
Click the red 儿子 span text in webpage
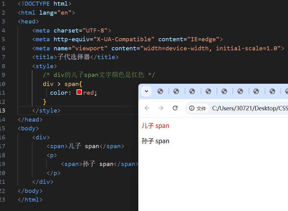coord(155,126)
